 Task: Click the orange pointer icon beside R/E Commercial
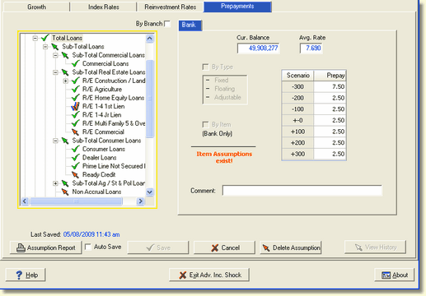[x=75, y=132]
